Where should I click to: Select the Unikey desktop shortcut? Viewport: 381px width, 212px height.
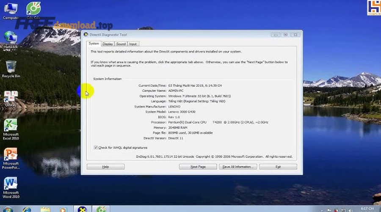(x=11, y=99)
